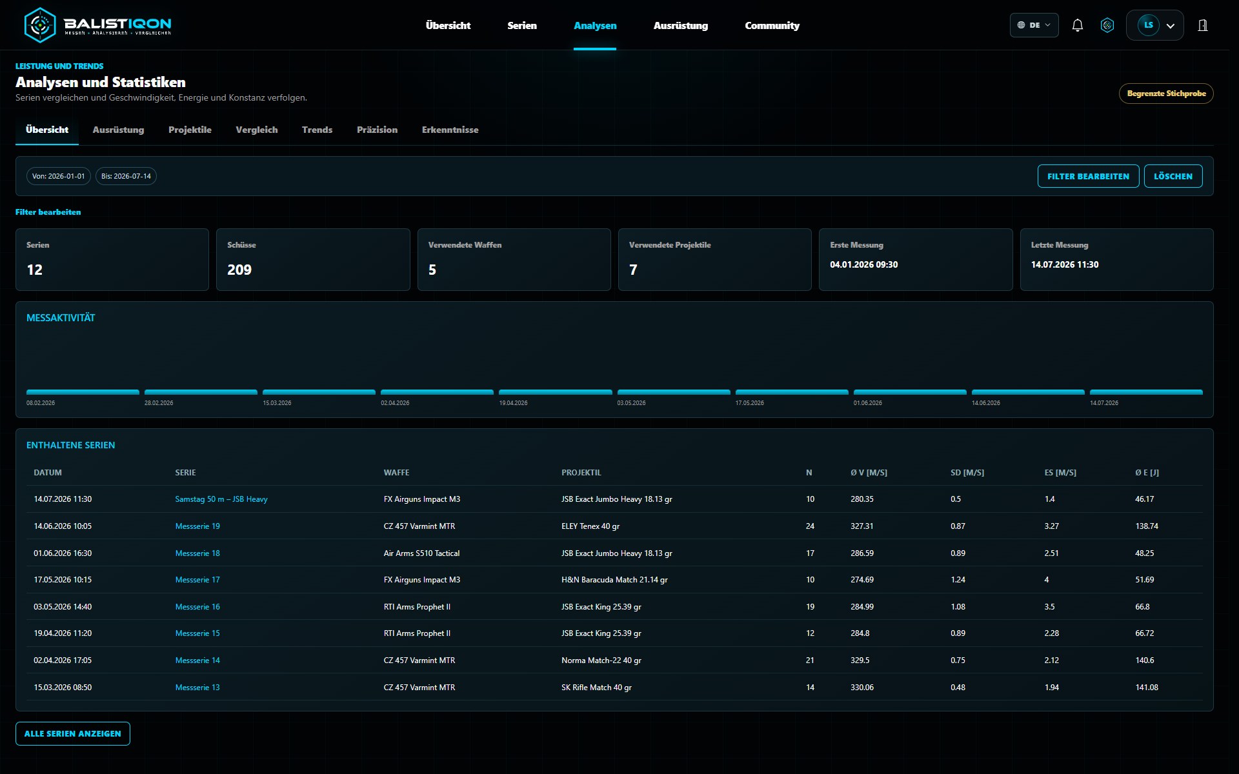This screenshot has height=774, width=1239.
Task: Click the Balistiqon logo in header
Action: (98, 25)
